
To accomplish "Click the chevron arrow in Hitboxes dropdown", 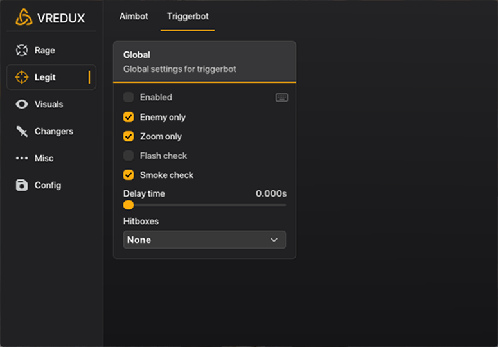I will 274,240.
